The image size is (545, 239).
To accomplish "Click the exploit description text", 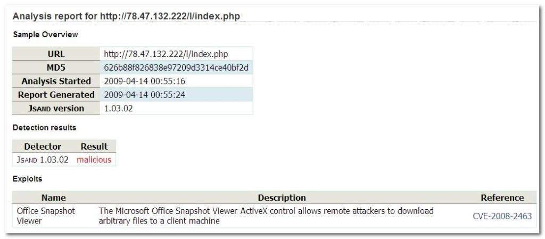I will [x=266, y=216].
